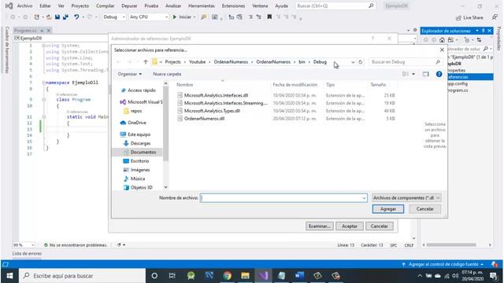Viewport: 504px width, 283px height.
Task: Open Word from the taskbar
Action: click(x=299, y=276)
